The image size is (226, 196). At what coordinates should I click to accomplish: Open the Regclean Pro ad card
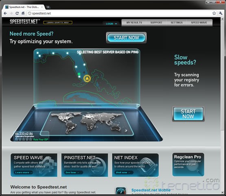tap(188, 165)
